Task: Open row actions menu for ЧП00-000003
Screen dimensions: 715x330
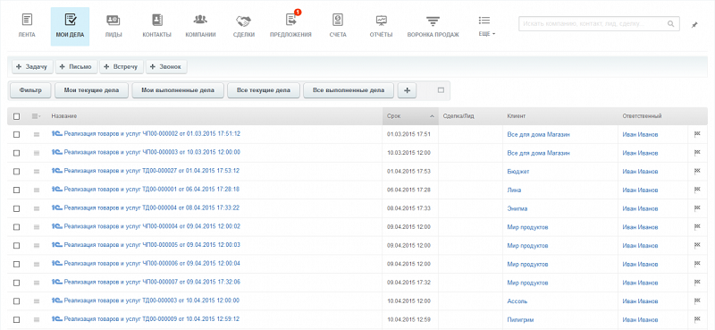Action: pyautogui.click(x=37, y=153)
